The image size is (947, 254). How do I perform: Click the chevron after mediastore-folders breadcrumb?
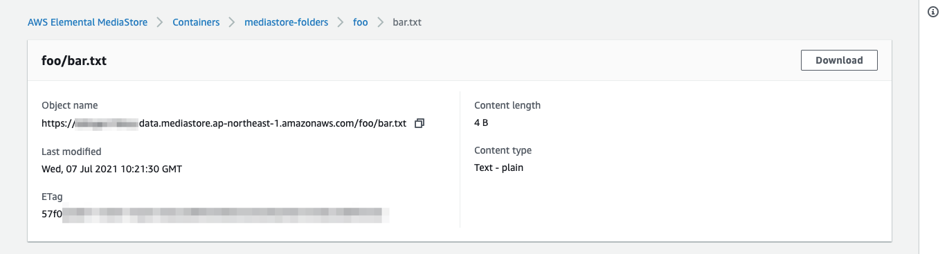[341, 22]
